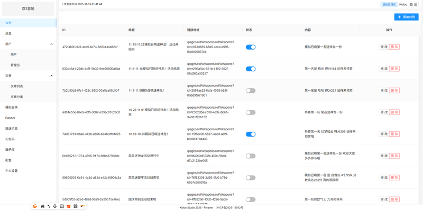Open 礼包码 in the sidebar
Image resolution: width=423 pixels, height=211 pixels.
[x=28, y=139]
